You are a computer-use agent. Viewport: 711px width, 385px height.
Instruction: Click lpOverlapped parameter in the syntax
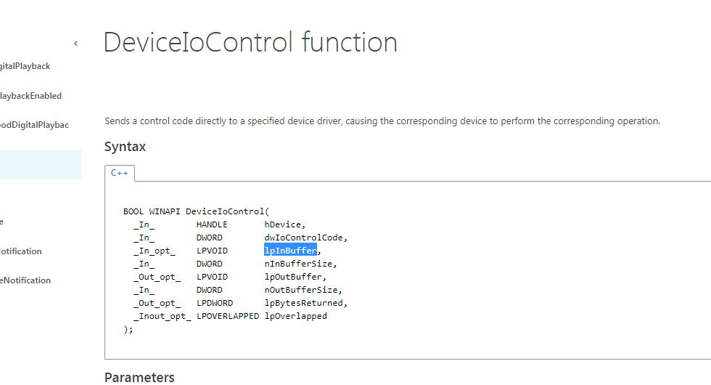(x=296, y=316)
